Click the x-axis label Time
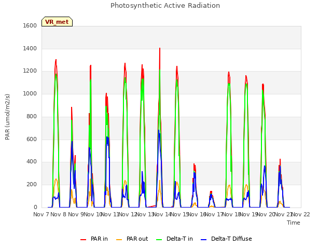 pos(294,223)
